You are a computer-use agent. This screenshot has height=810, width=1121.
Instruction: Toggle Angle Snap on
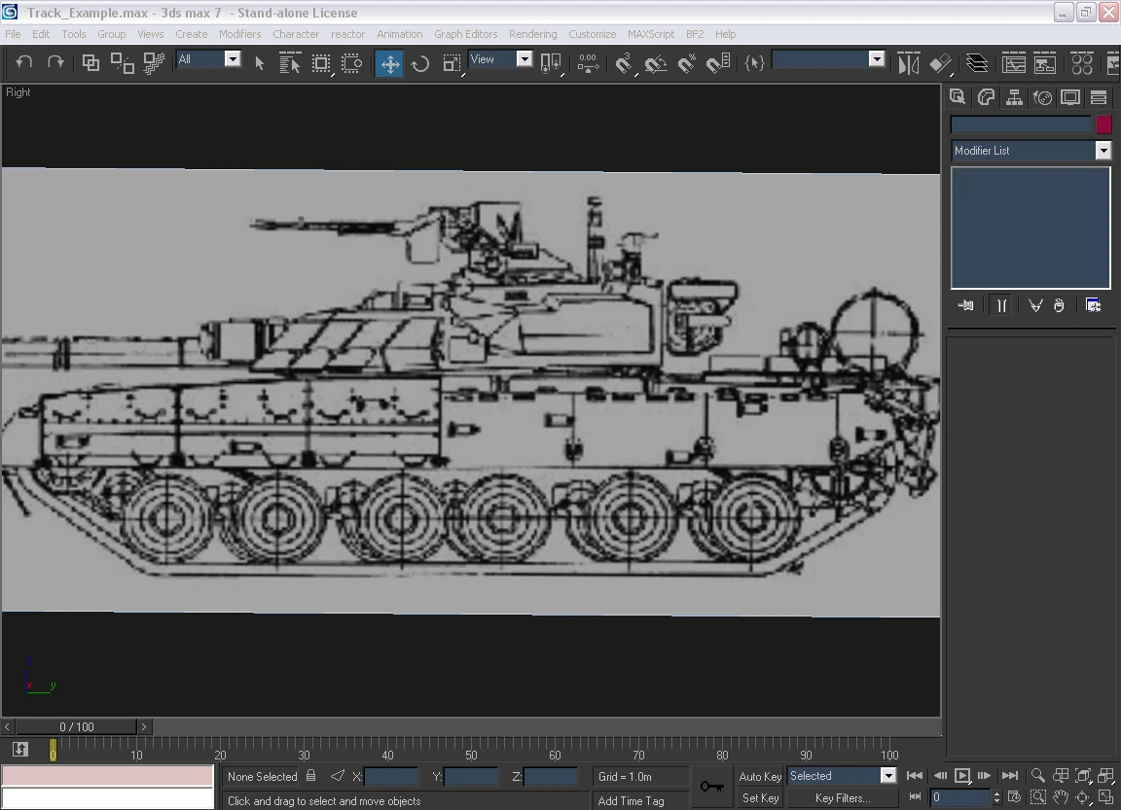[x=655, y=62]
